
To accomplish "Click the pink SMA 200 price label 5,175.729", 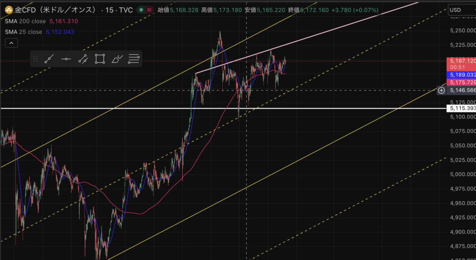I will coord(461,82).
